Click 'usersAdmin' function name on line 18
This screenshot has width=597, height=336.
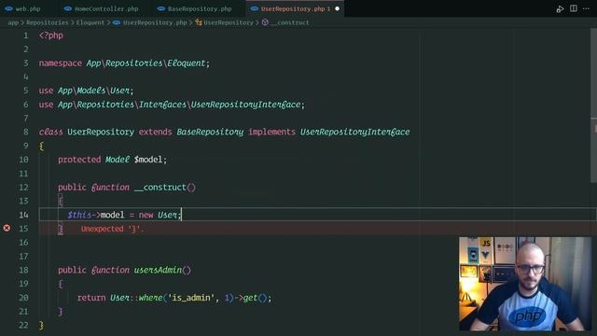[158, 270]
